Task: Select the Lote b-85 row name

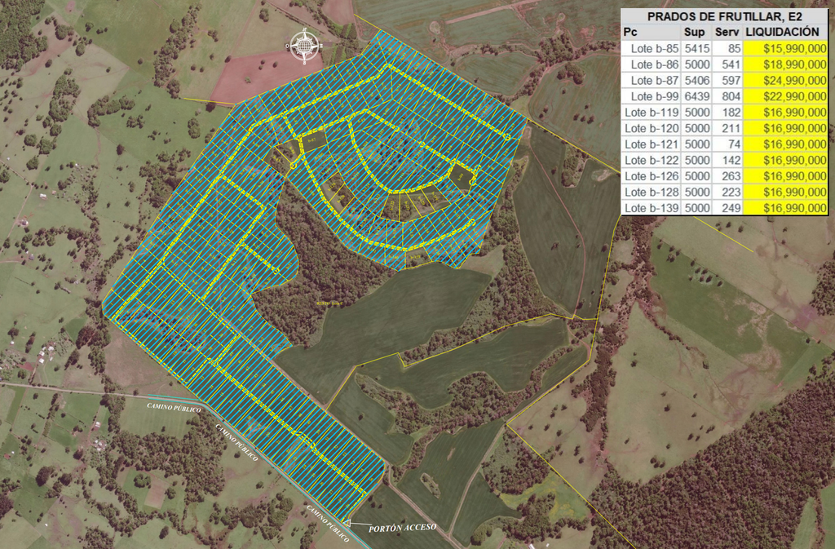Action: [x=654, y=48]
